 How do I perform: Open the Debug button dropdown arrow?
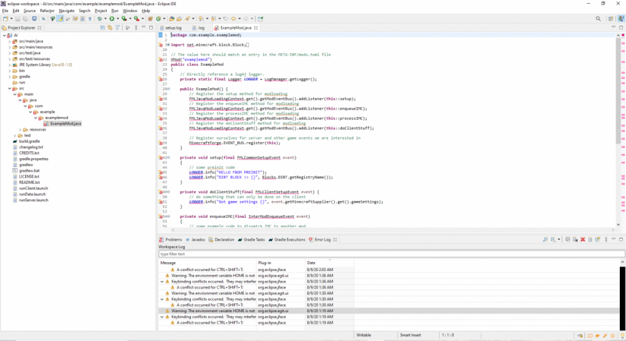tap(105, 18)
